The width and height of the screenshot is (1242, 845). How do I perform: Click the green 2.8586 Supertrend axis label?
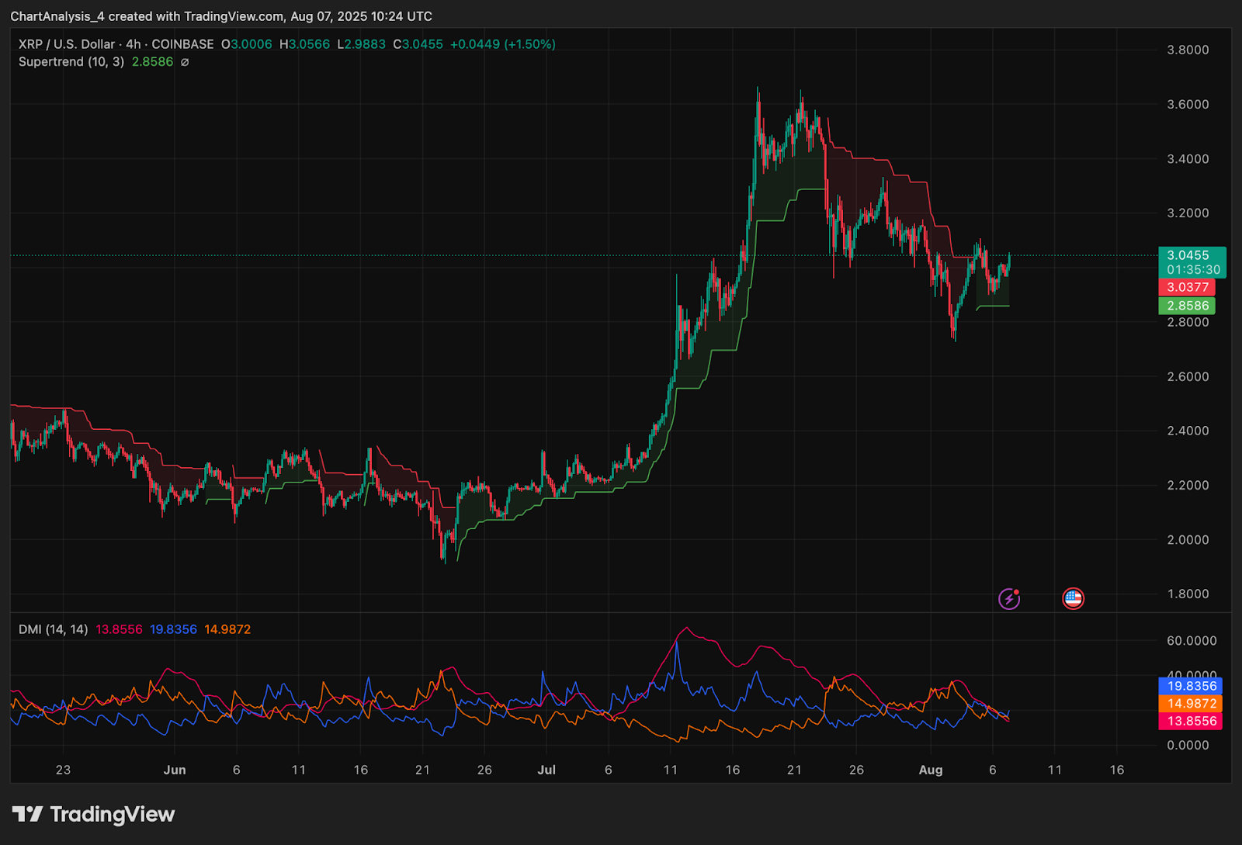pos(1187,306)
